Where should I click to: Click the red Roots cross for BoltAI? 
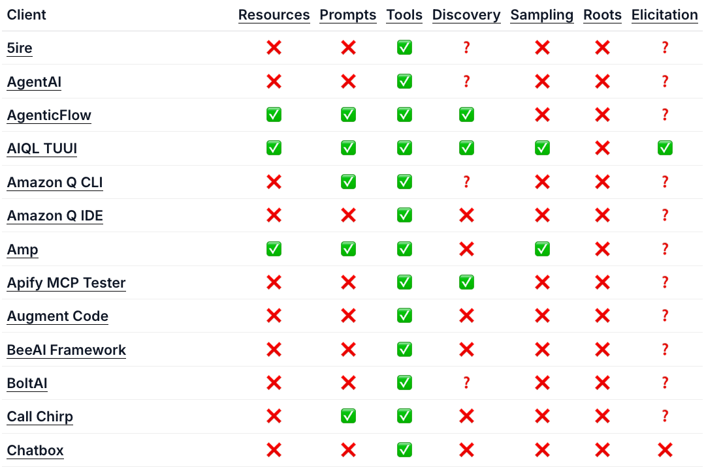tap(602, 382)
